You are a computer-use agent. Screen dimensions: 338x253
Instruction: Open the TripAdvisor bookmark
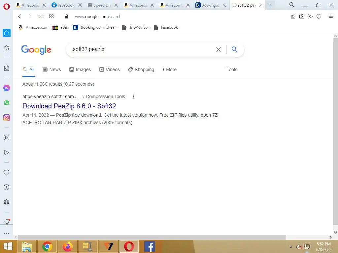[136, 27]
